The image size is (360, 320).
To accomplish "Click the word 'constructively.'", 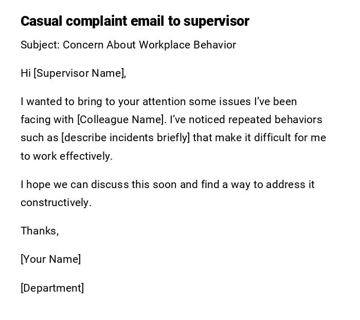I will 56,203.
